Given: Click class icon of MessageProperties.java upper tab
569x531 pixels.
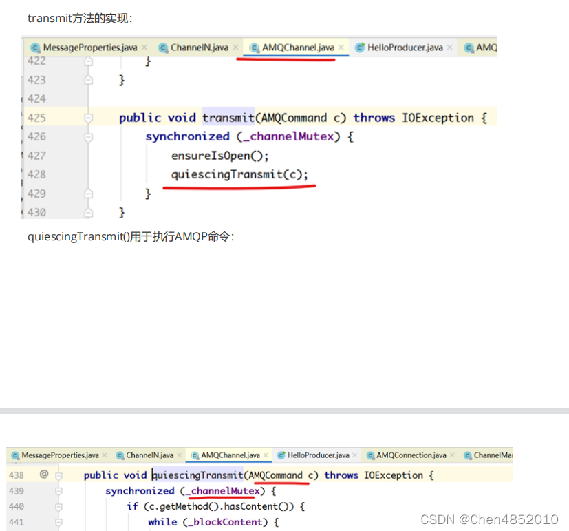Looking at the screenshot, I should [x=35, y=48].
